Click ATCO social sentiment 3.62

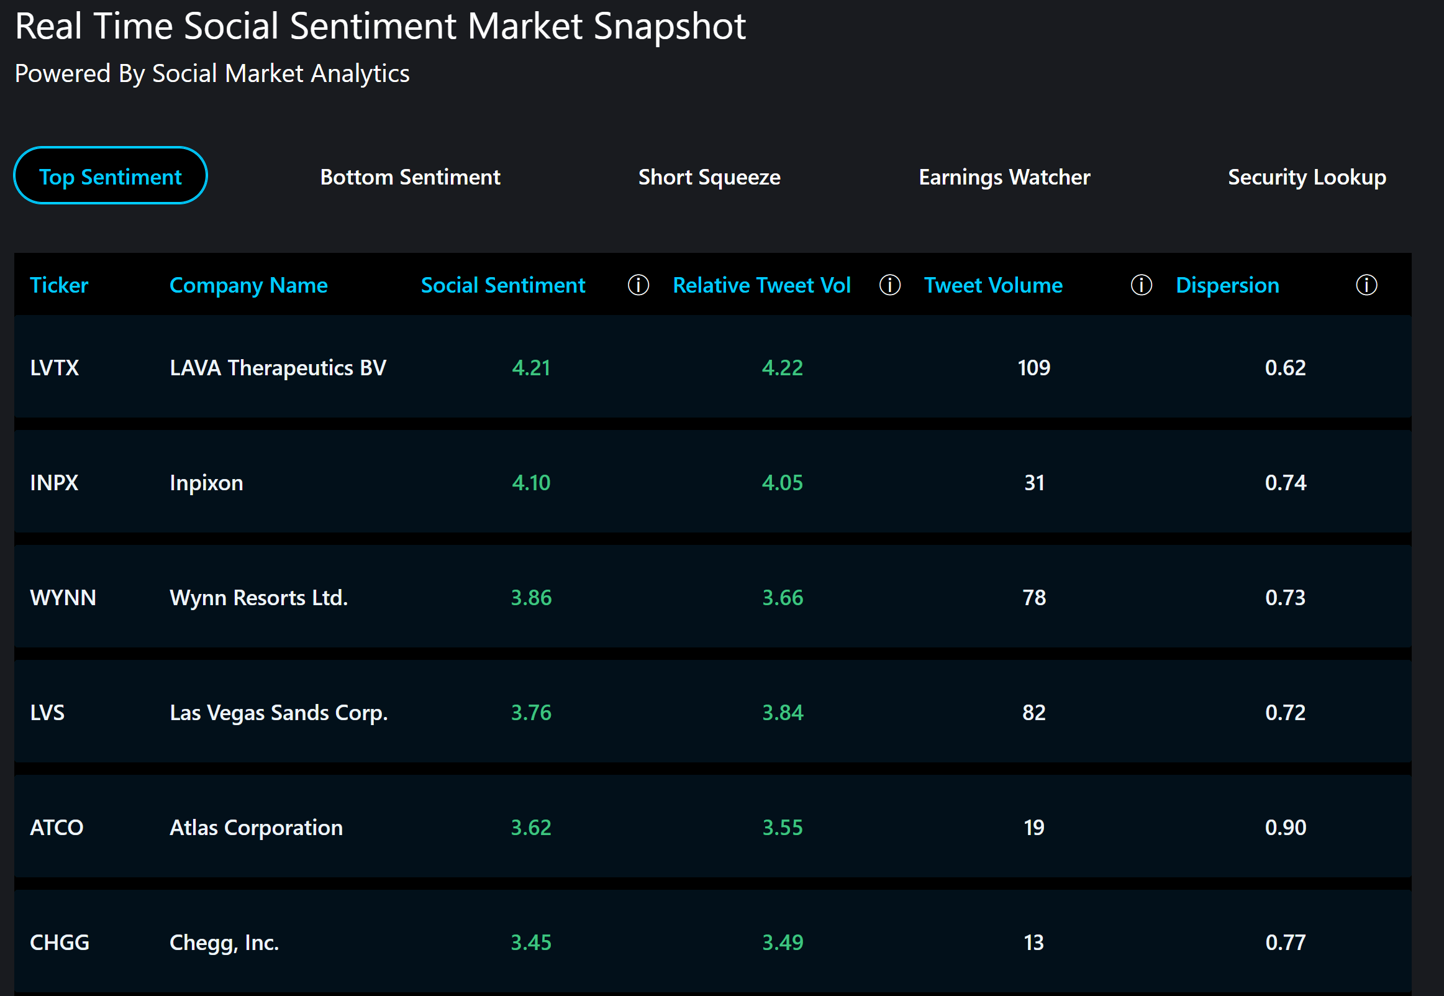[x=532, y=827]
